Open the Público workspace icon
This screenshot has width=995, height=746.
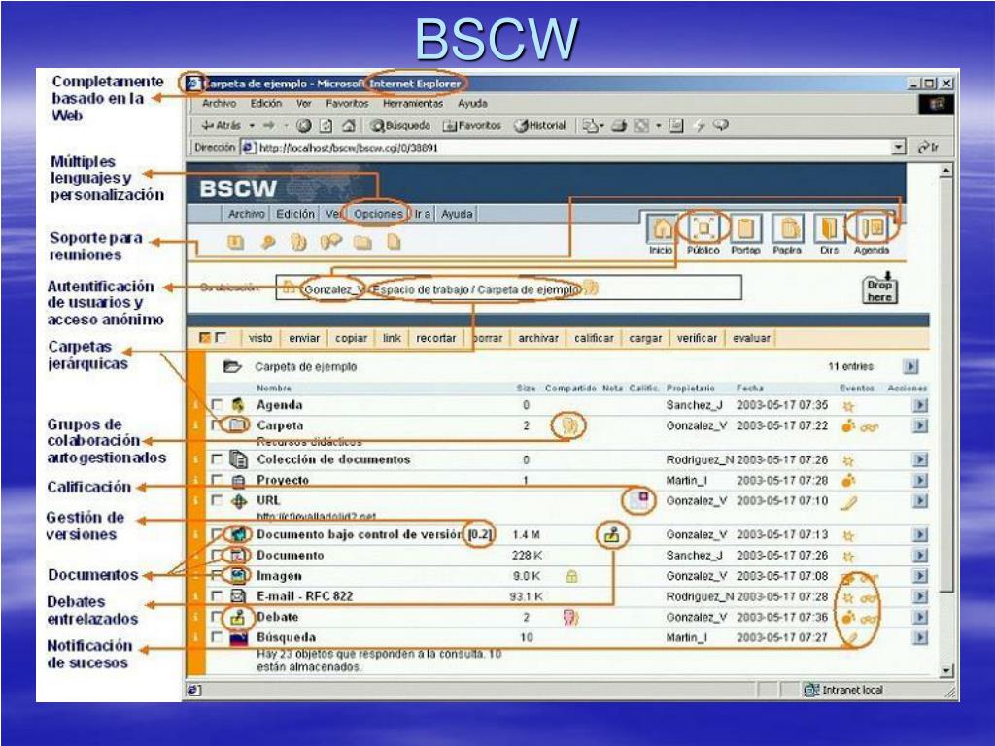pyautogui.click(x=703, y=227)
